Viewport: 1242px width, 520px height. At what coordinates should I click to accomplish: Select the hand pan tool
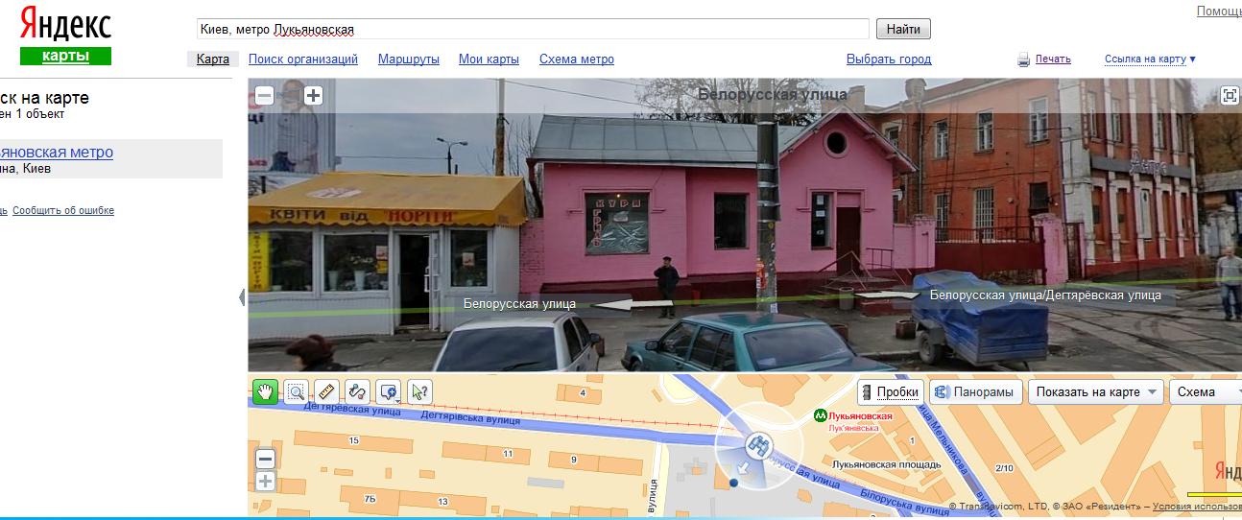pyautogui.click(x=266, y=391)
